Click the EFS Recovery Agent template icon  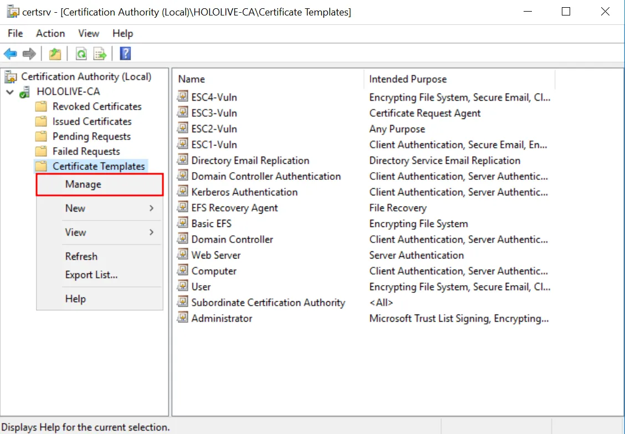point(182,207)
